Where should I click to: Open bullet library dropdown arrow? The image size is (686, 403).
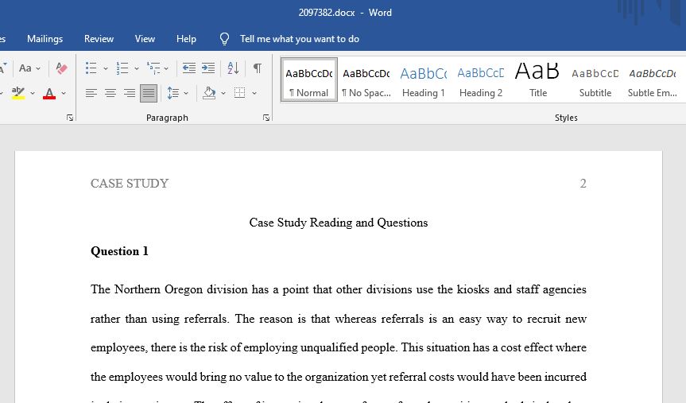coord(106,68)
